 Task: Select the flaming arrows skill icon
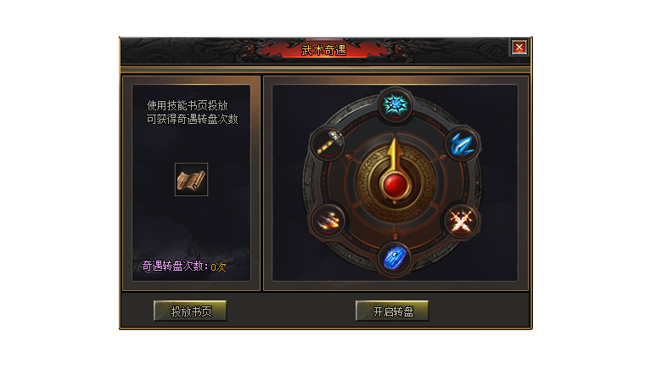[328, 221]
